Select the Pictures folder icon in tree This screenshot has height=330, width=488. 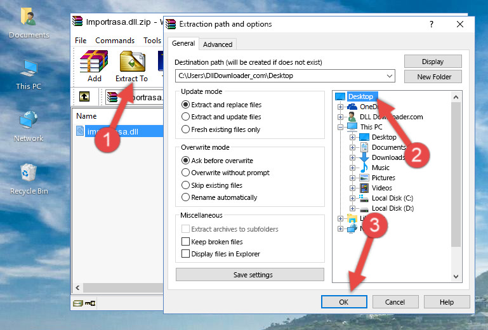tap(364, 178)
